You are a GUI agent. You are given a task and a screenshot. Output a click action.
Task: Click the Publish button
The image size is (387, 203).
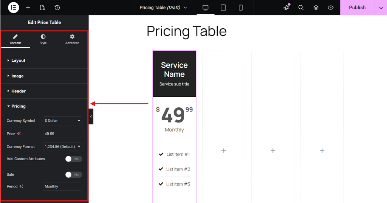357,8
